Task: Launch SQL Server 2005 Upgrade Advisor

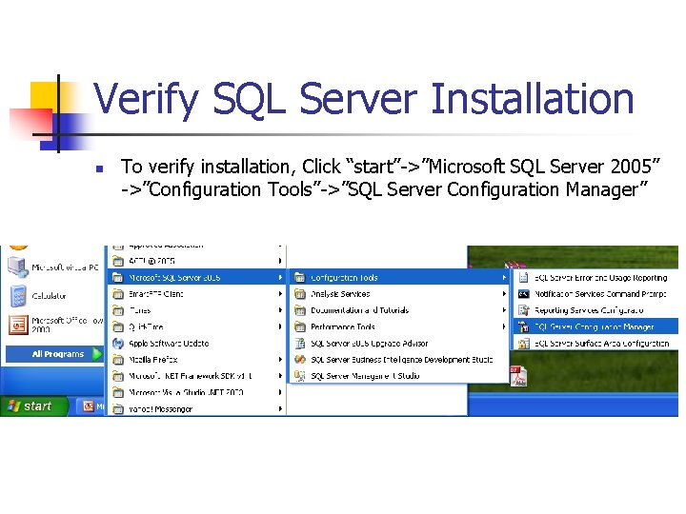Action: click(x=399, y=343)
